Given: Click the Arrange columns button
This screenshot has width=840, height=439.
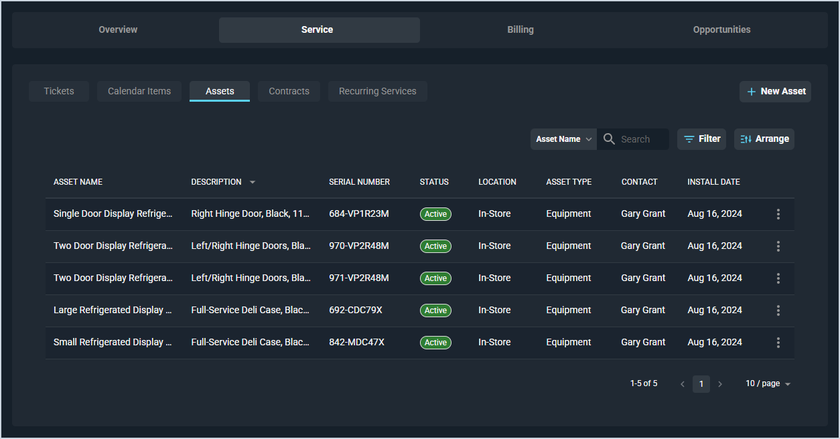Looking at the screenshot, I should pyautogui.click(x=764, y=139).
